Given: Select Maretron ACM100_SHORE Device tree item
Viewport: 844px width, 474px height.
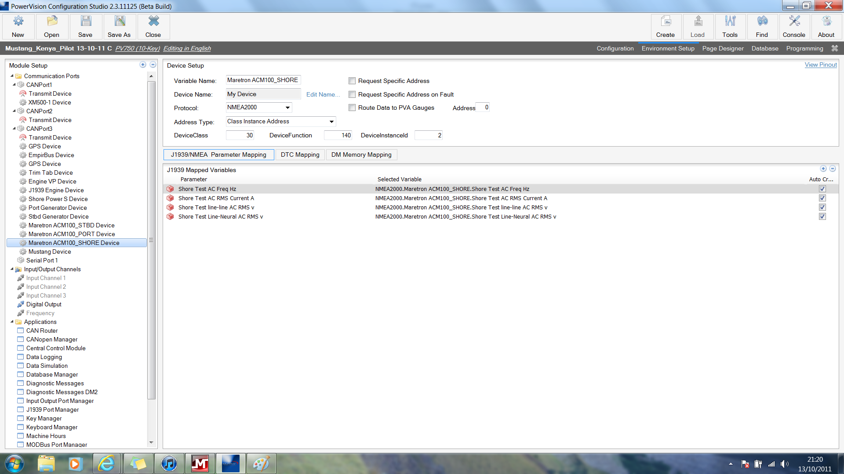Looking at the screenshot, I should point(73,243).
